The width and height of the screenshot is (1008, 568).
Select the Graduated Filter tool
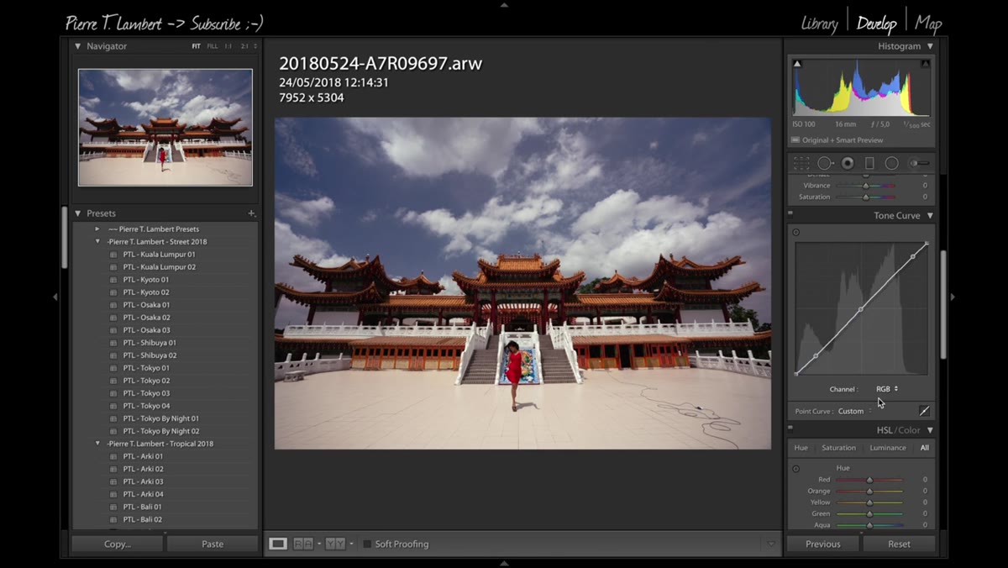(869, 163)
